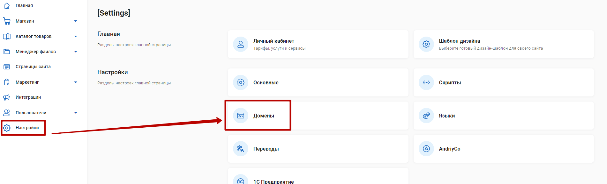Open the Магазин menu item
Image resolution: width=607 pixels, height=184 pixels.
[25, 21]
